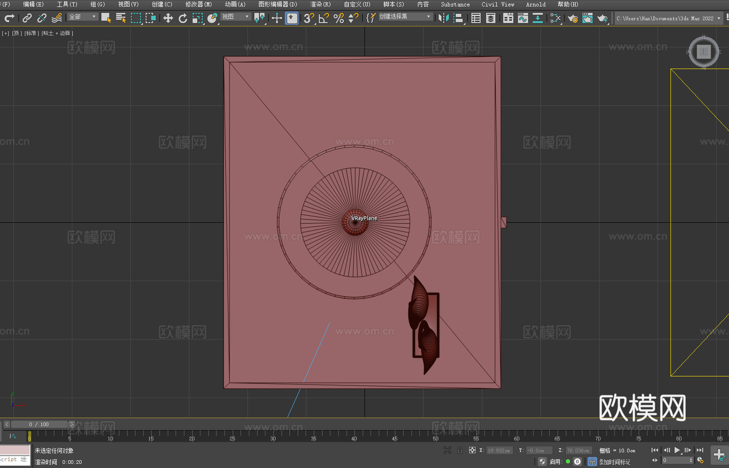Click the time slider 0 / 100 handle

(x=39, y=424)
